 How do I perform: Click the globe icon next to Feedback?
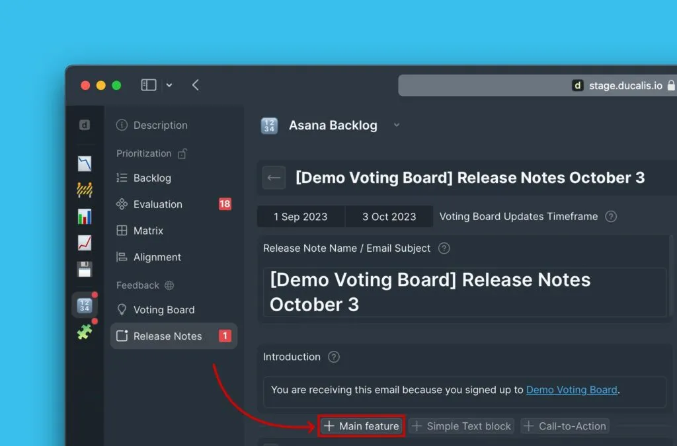(171, 285)
